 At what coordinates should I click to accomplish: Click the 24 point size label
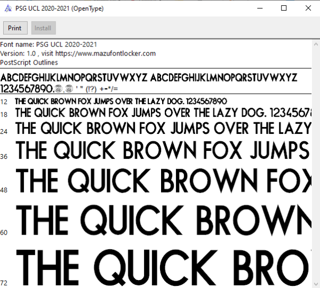tap(4, 131)
